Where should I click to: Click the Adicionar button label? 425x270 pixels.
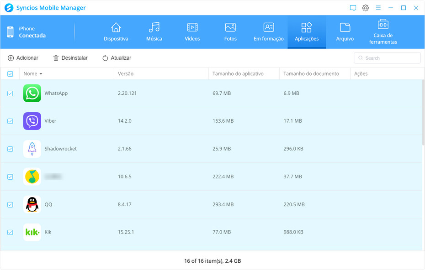click(27, 58)
